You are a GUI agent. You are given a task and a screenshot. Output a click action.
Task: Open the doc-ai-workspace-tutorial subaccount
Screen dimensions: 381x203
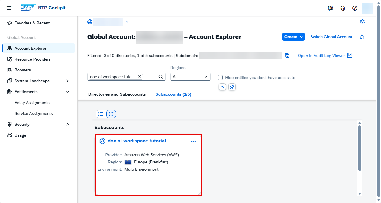[x=137, y=141]
